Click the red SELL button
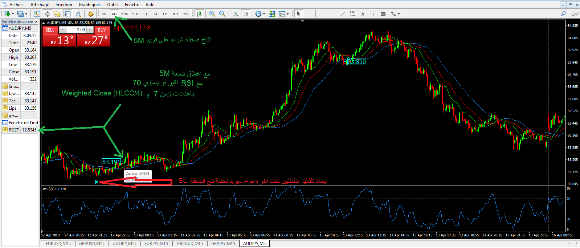This screenshot has width=580, height=248. (50, 30)
